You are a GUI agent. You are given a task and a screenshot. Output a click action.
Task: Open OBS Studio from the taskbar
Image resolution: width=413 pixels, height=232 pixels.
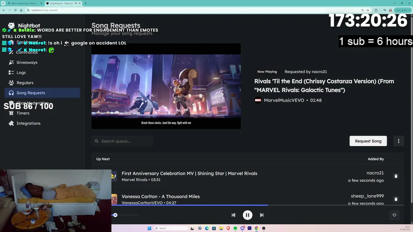point(264,228)
